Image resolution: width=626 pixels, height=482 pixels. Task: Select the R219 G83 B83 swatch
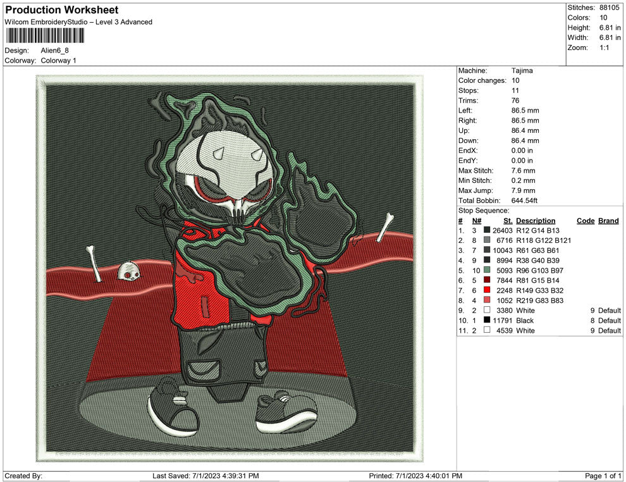(487, 300)
